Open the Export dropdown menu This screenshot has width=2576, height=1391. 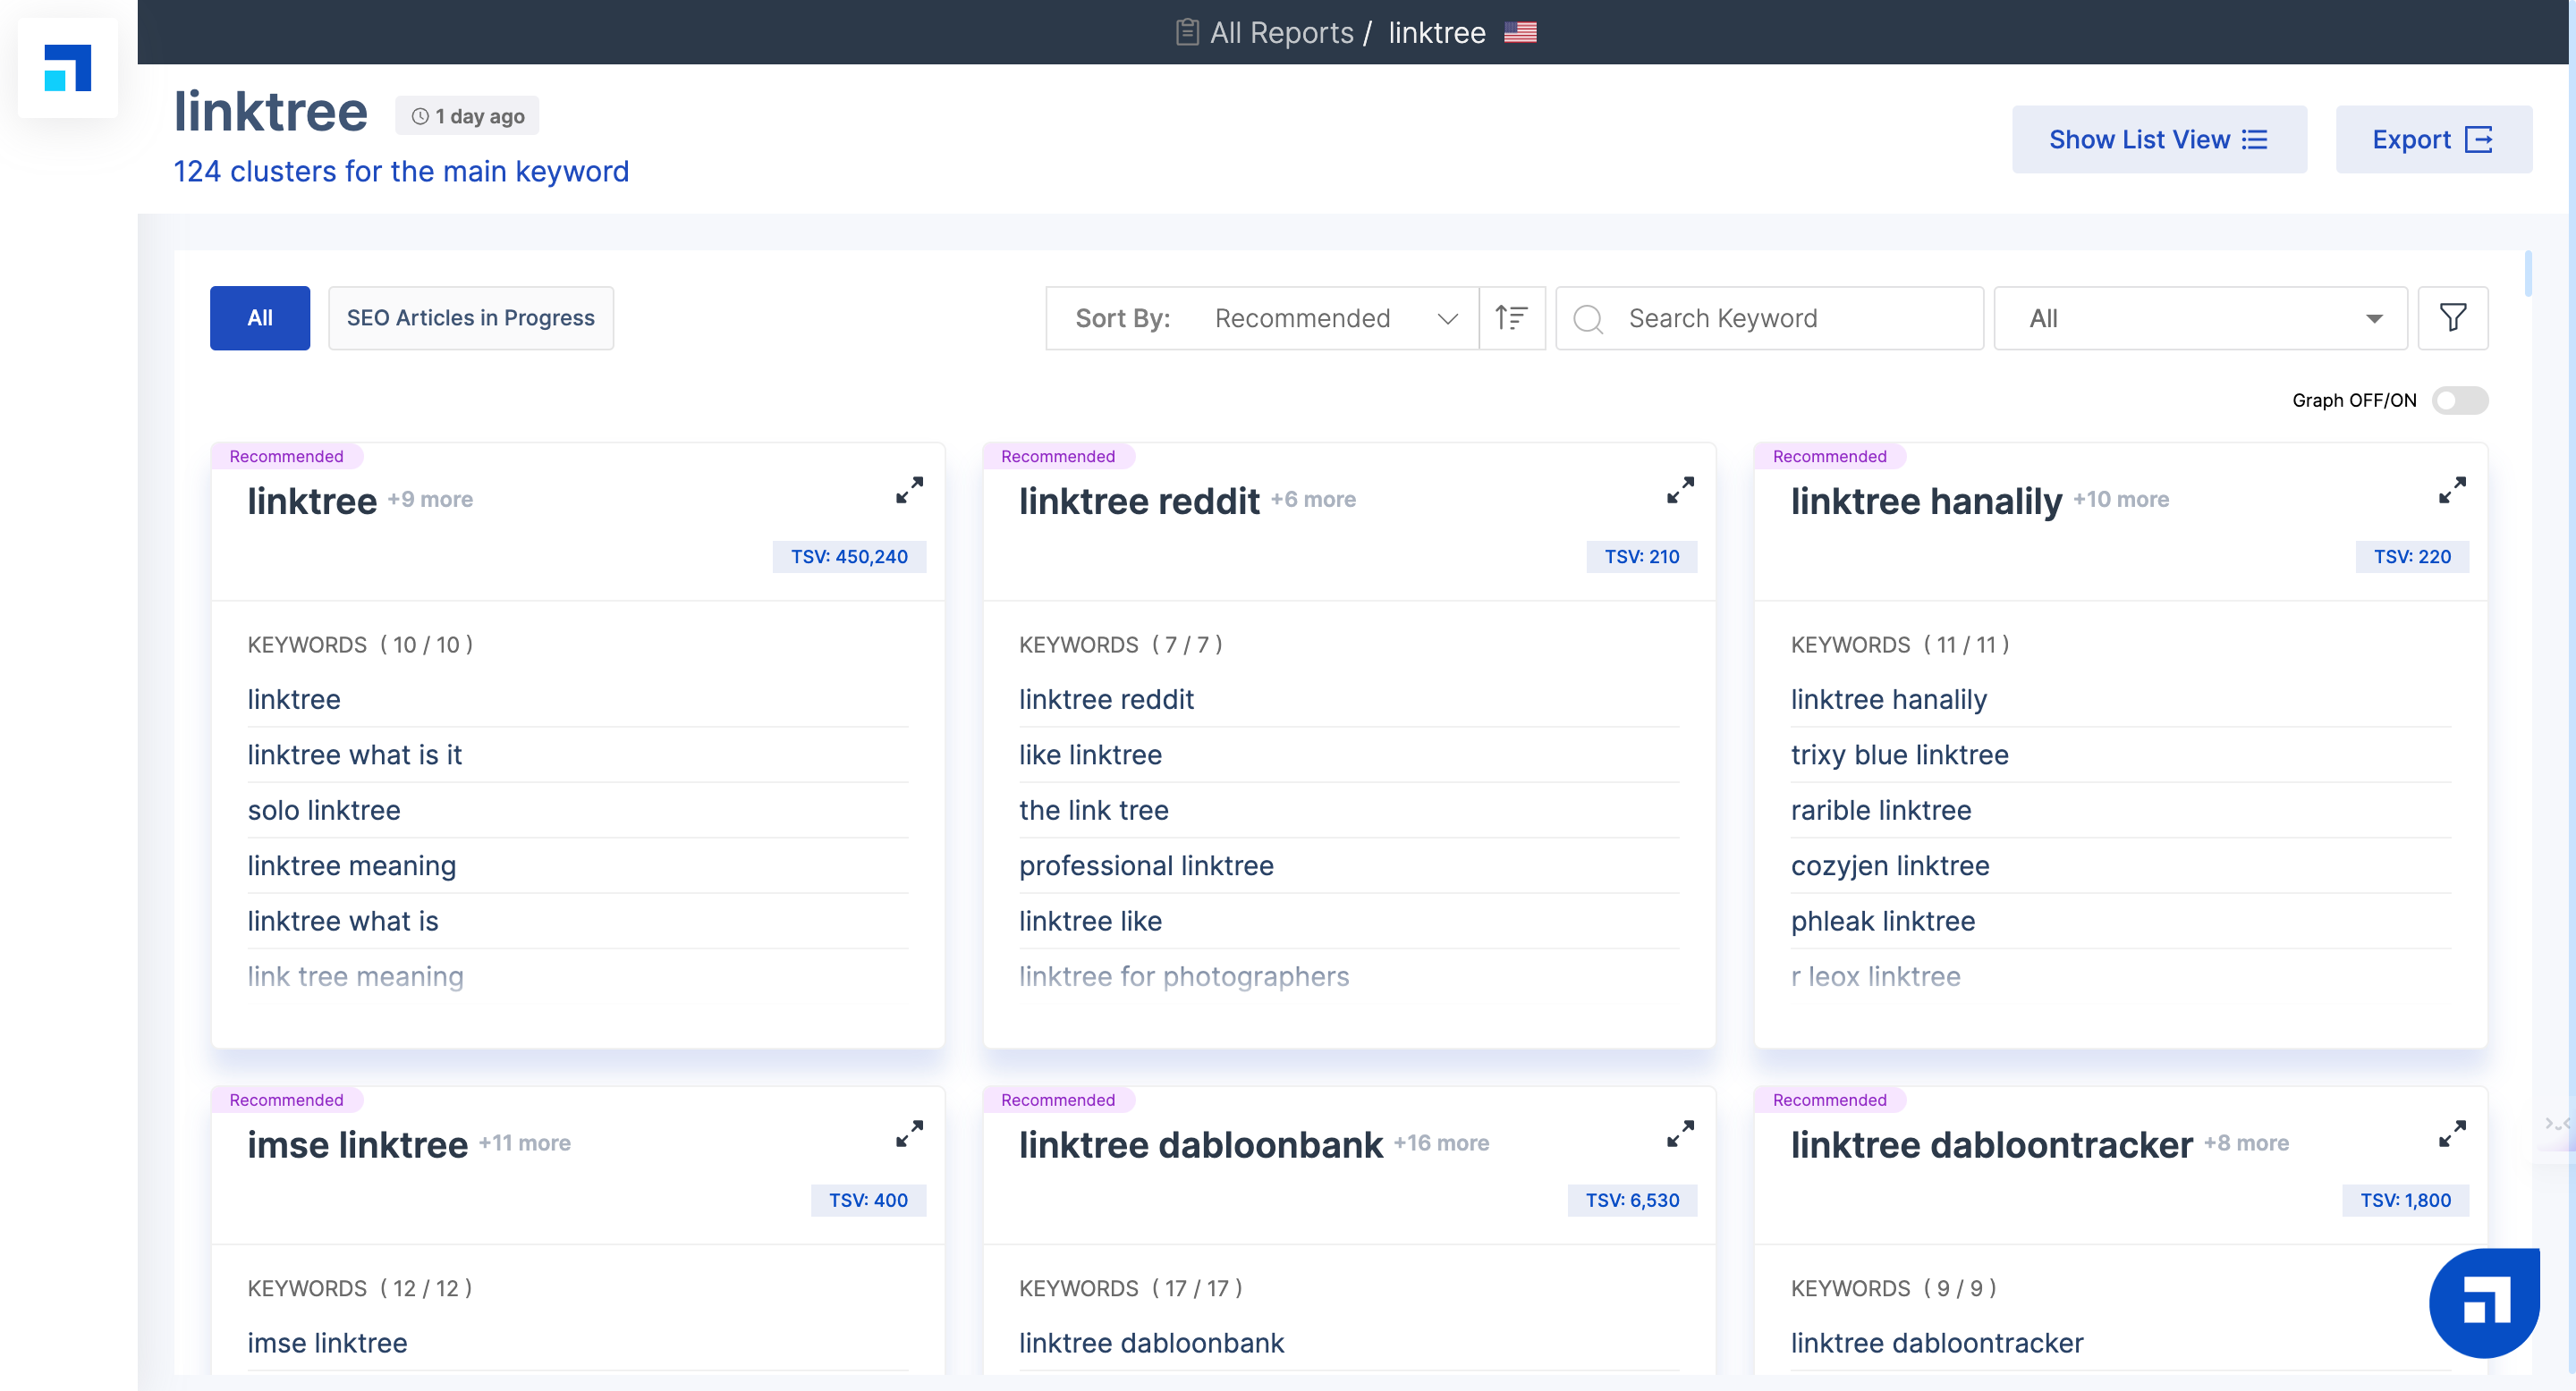pyautogui.click(x=2432, y=140)
